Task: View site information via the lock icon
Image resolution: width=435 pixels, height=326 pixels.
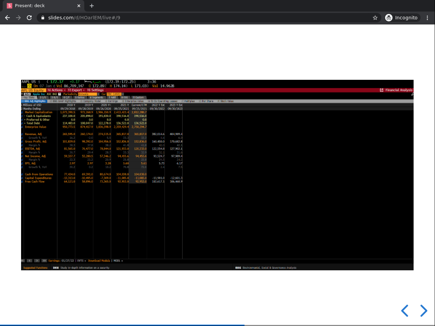Action: 43,18
